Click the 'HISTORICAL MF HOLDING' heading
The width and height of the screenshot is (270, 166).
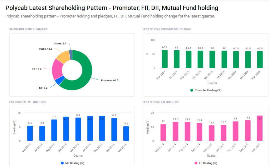(x=27, y=102)
